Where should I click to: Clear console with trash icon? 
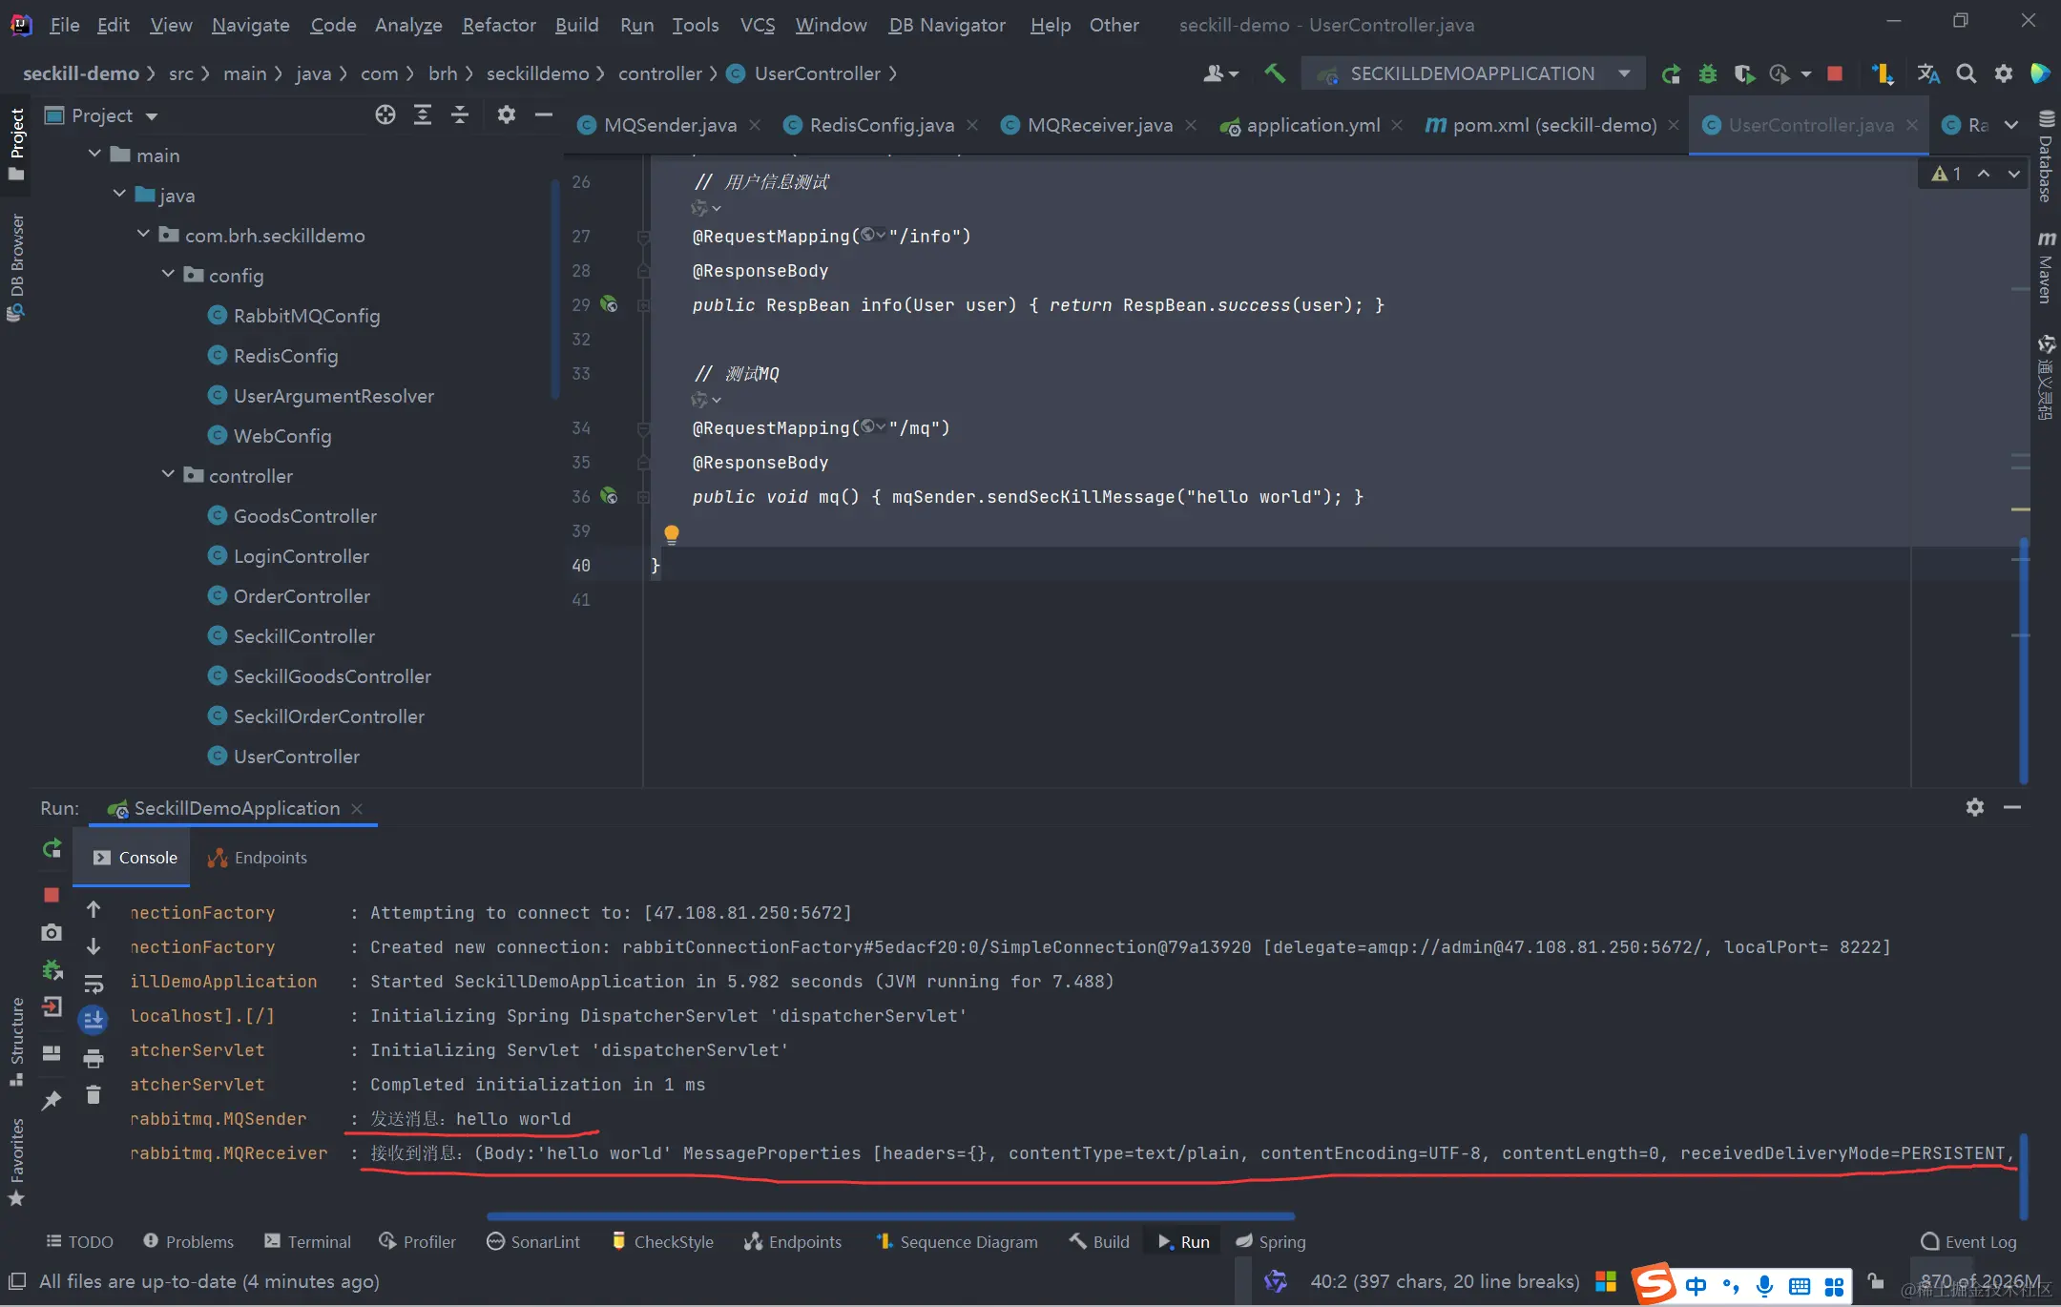click(x=94, y=1094)
